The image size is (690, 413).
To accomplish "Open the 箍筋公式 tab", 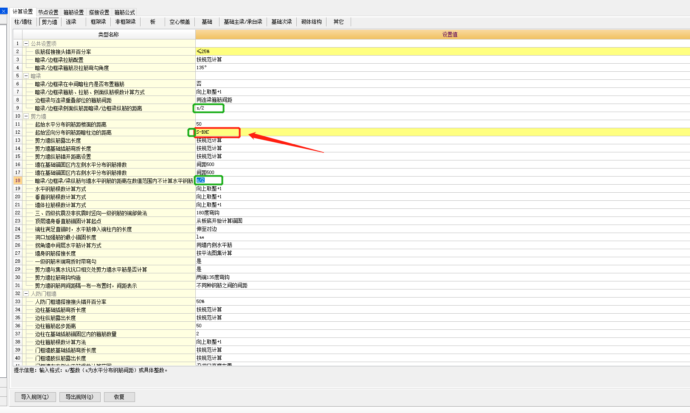I will [124, 12].
